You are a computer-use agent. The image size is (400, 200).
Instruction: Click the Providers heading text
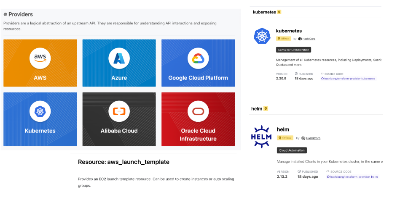(x=21, y=15)
